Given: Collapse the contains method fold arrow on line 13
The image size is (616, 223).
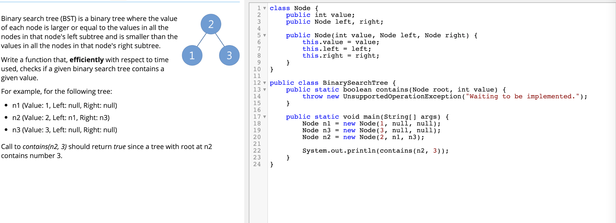Looking at the screenshot, I should click(x=264, y=90).
